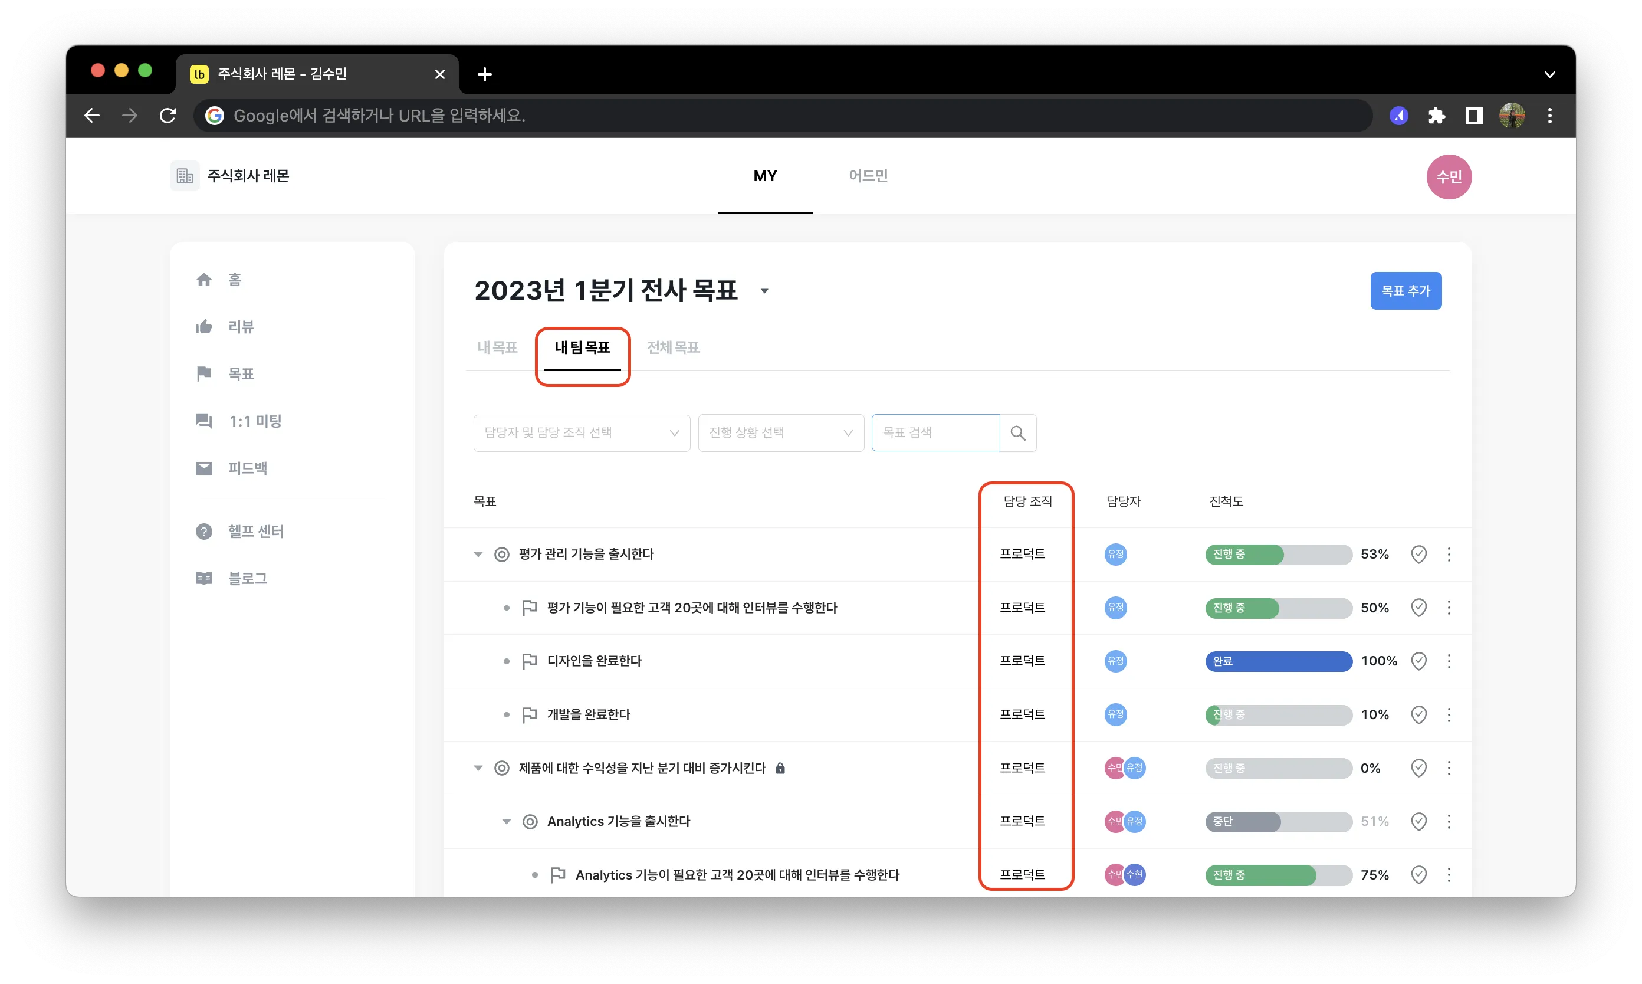Click the 목표 추가 button

1405,291
